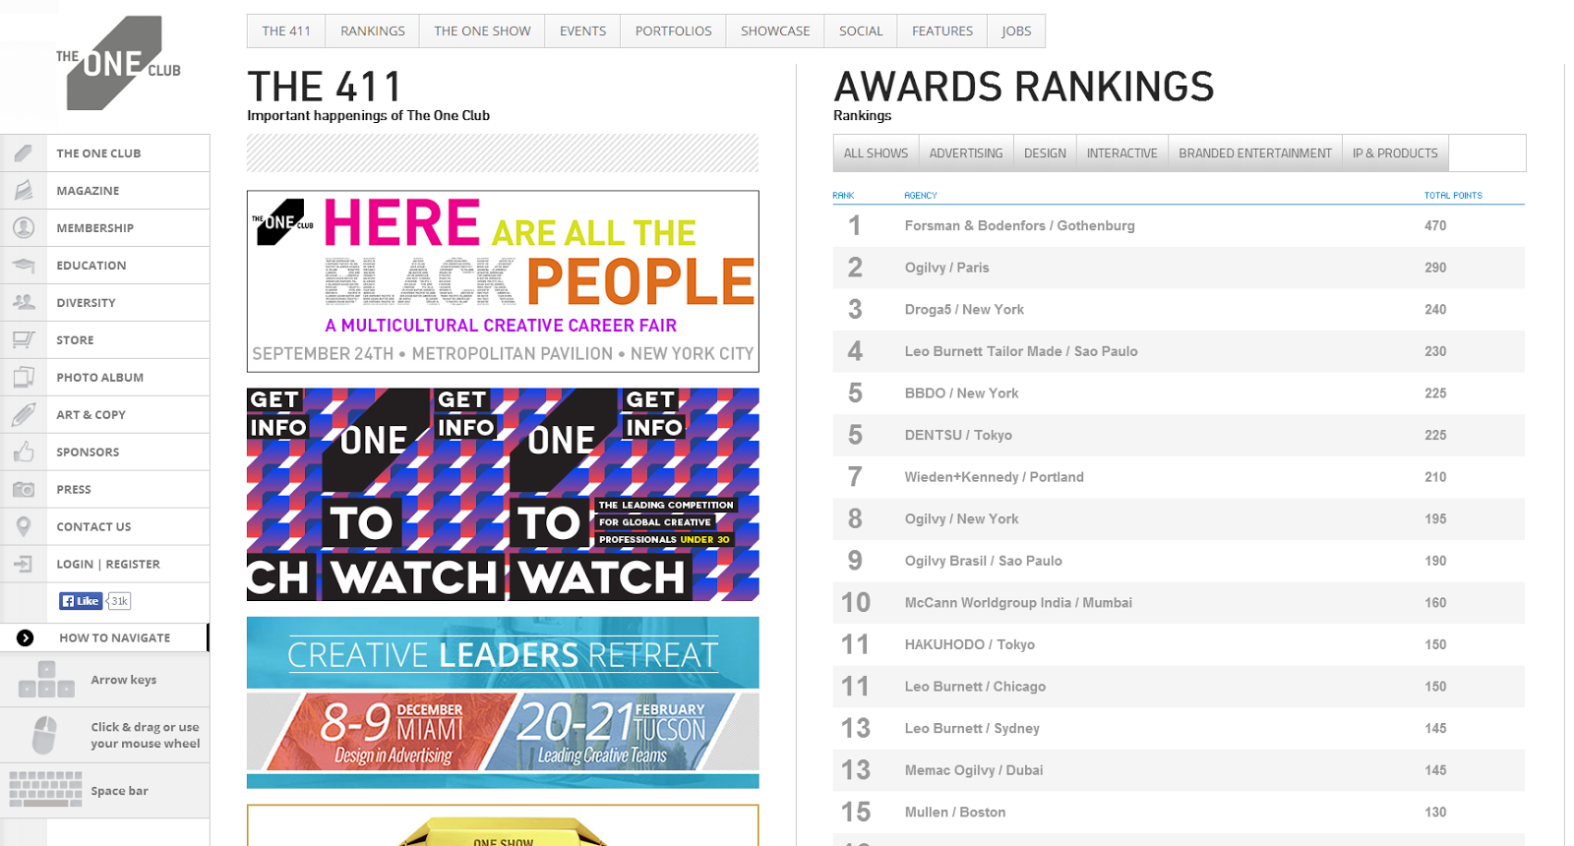Open Sponsors sidebar link
This screenshot has height=846, width=1574.
[88, 453]
